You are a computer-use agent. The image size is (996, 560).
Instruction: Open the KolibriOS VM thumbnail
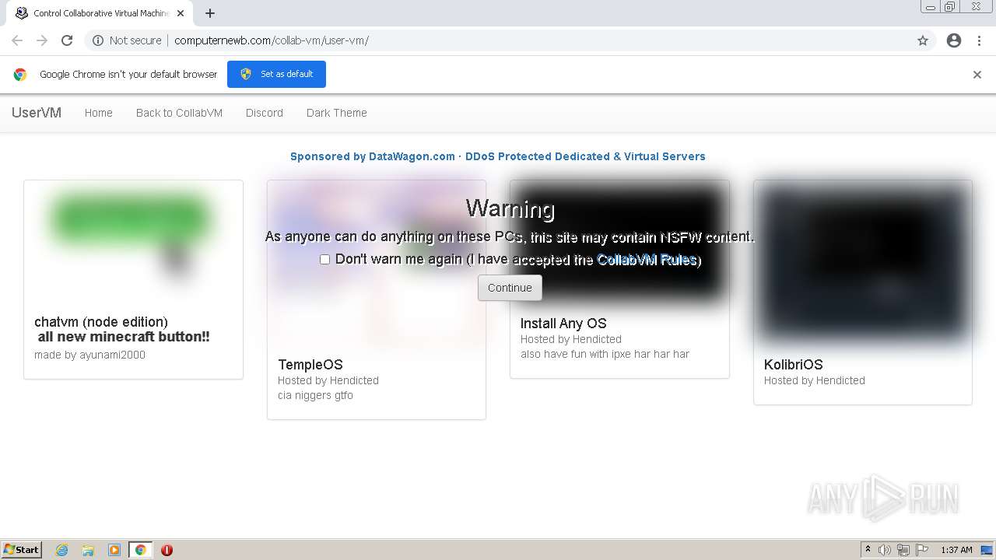tap(863, 266)
